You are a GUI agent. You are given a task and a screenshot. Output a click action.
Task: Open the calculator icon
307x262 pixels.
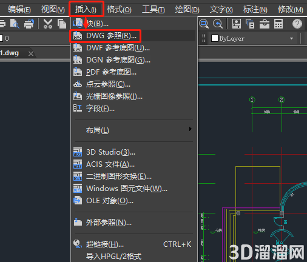(x=278, y=24)
